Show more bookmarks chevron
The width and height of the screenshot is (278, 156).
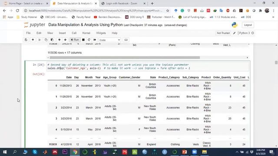273,17
